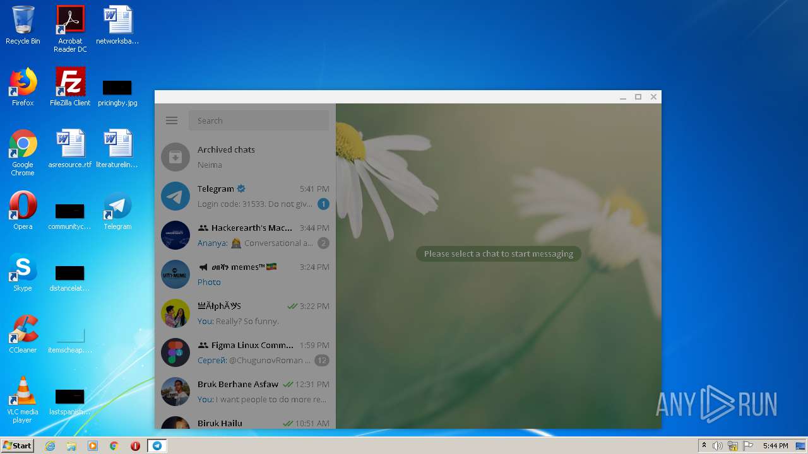This screenshot has height=454, width=808.
Task: Select the networksba Word document icon
Action: click(117, 25)
